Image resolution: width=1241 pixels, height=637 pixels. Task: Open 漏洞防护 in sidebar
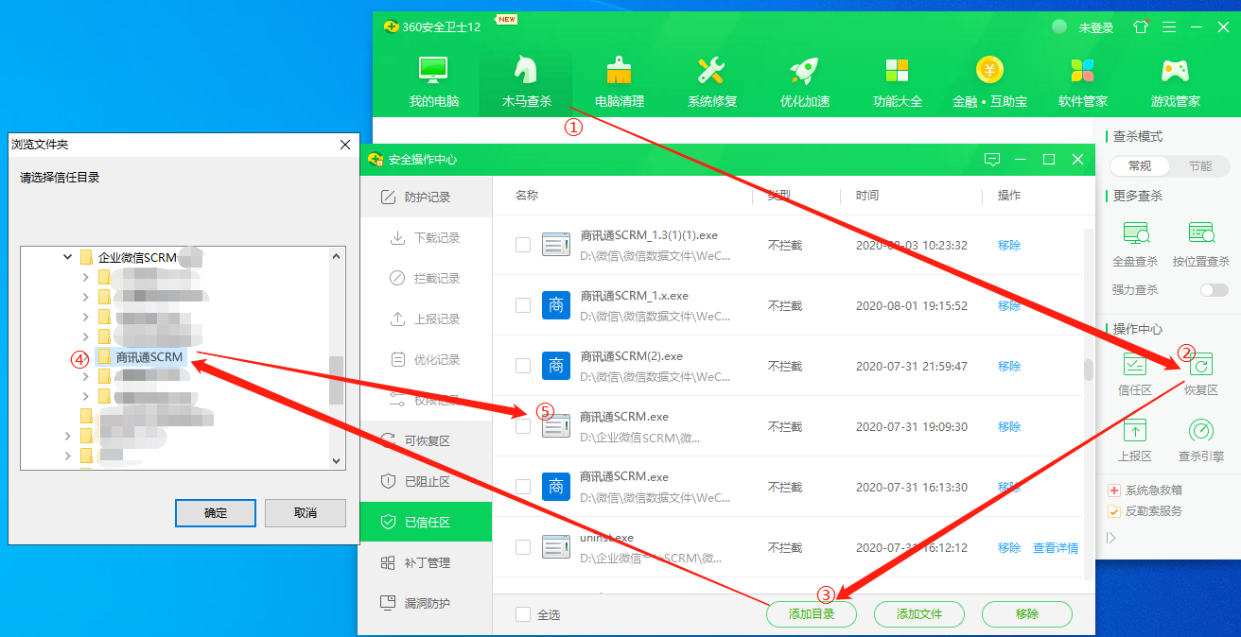[426, 603]
